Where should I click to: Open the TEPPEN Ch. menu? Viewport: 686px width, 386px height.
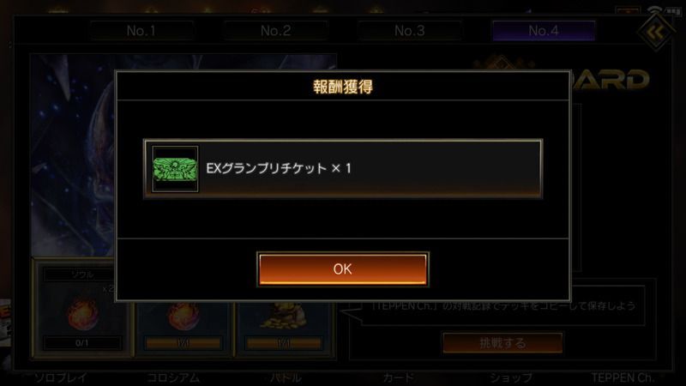coord(623,377)
